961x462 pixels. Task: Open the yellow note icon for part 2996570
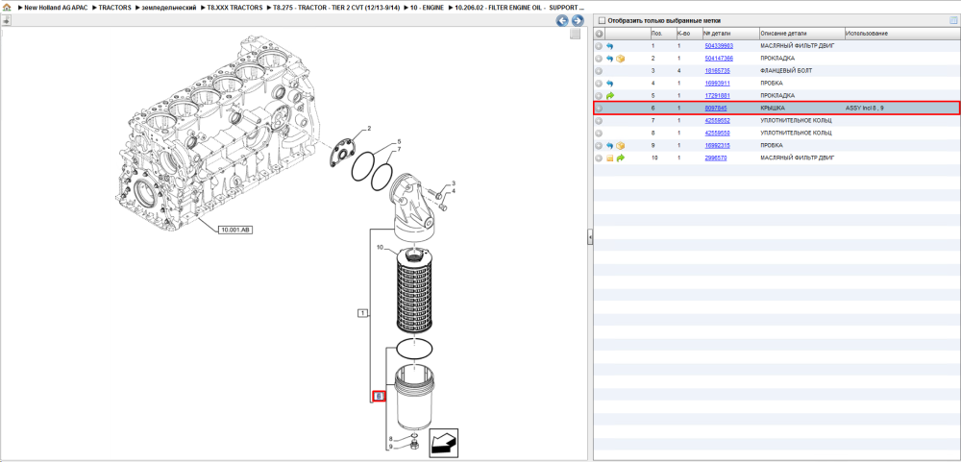[610, 158]
